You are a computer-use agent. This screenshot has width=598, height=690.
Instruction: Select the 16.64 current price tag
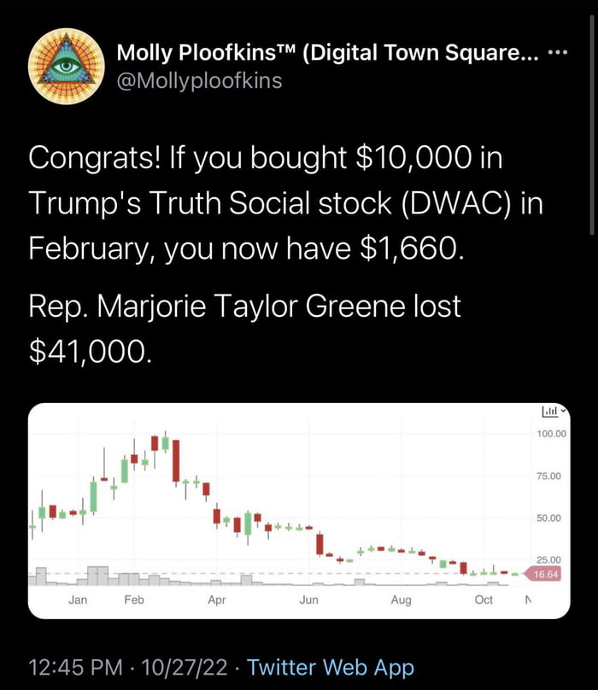click(545, 575)
